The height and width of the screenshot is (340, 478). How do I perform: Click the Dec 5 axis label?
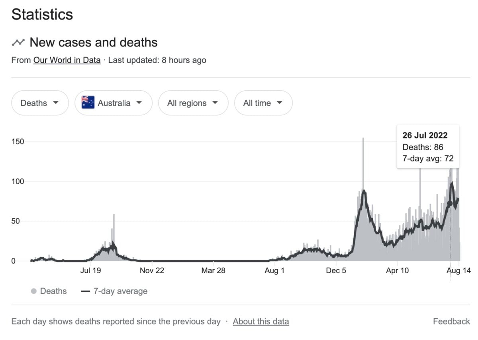coord(336,270)
